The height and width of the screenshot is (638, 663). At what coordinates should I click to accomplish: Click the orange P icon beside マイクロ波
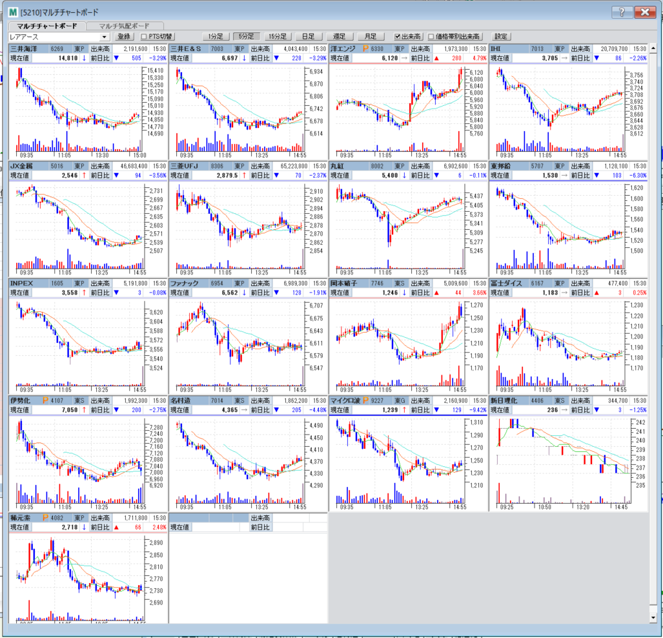[x=365, y=400]
